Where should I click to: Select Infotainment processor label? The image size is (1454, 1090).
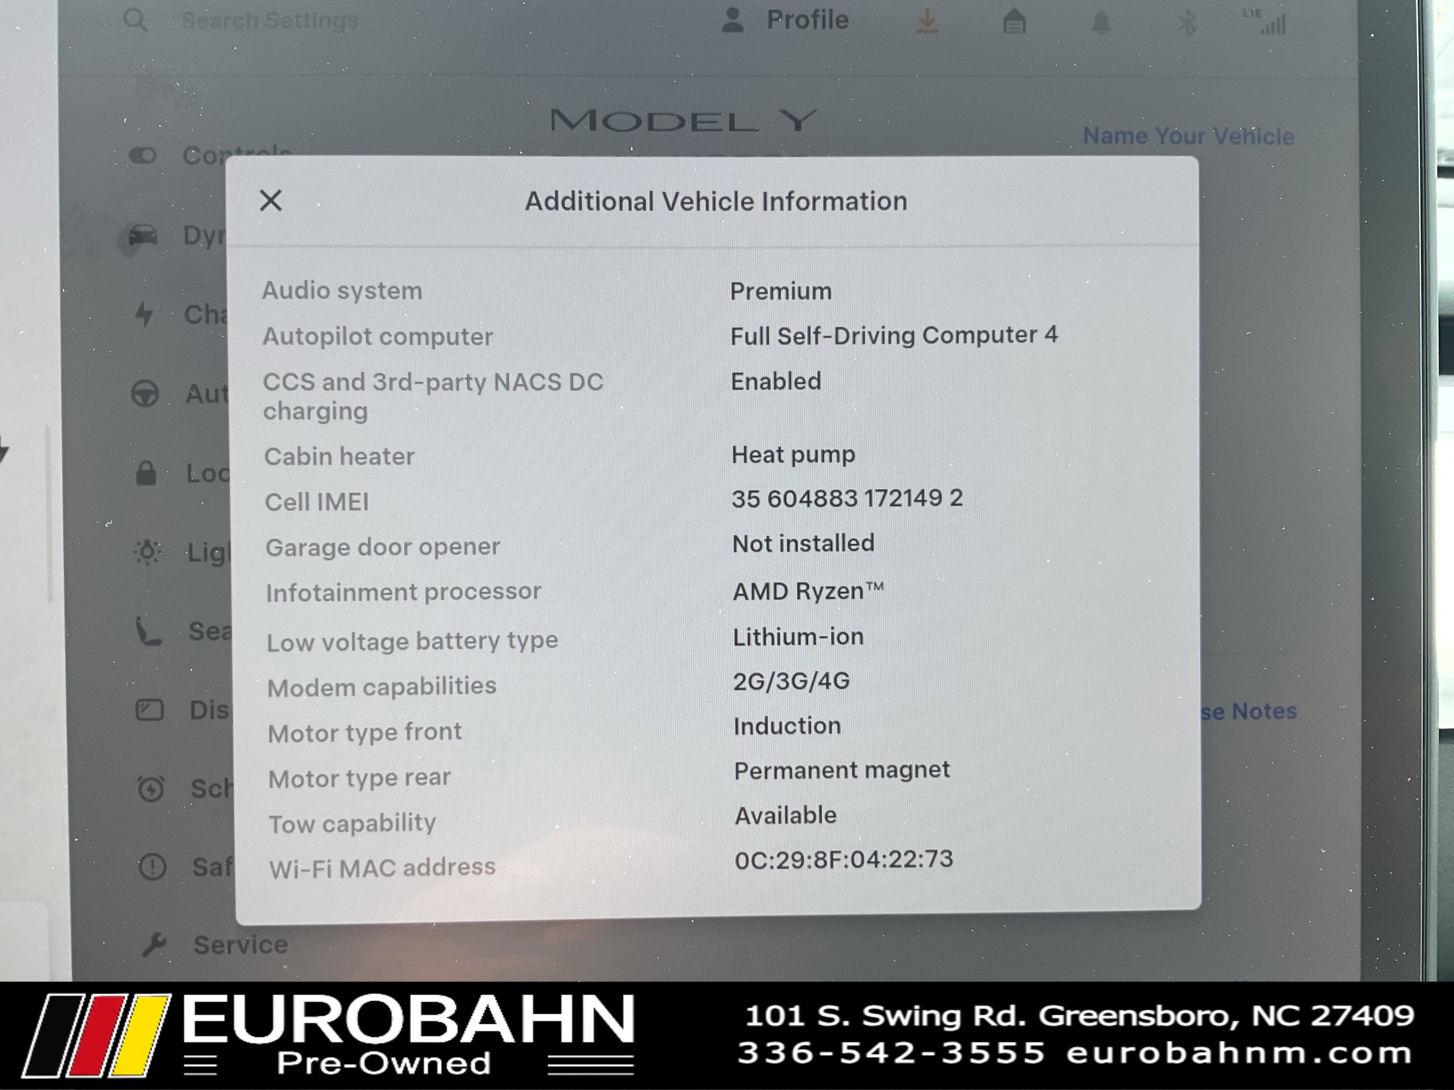pos(403,592)
